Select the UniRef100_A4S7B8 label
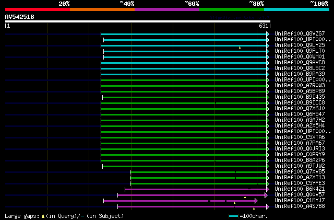Screen dimensions: 334x220 (x=300, y=206)
